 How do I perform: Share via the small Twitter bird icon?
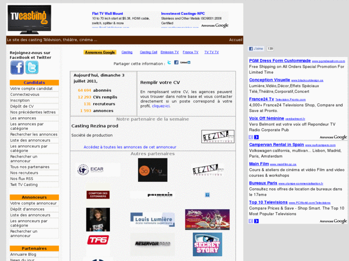pyautogui.click(x=169, y=62)
